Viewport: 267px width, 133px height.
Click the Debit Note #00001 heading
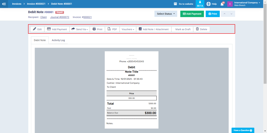tap(41, 12)
